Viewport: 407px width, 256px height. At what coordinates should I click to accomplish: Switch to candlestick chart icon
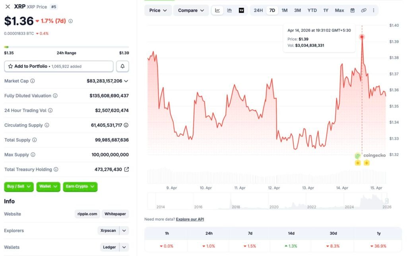[x=229, y=10]
